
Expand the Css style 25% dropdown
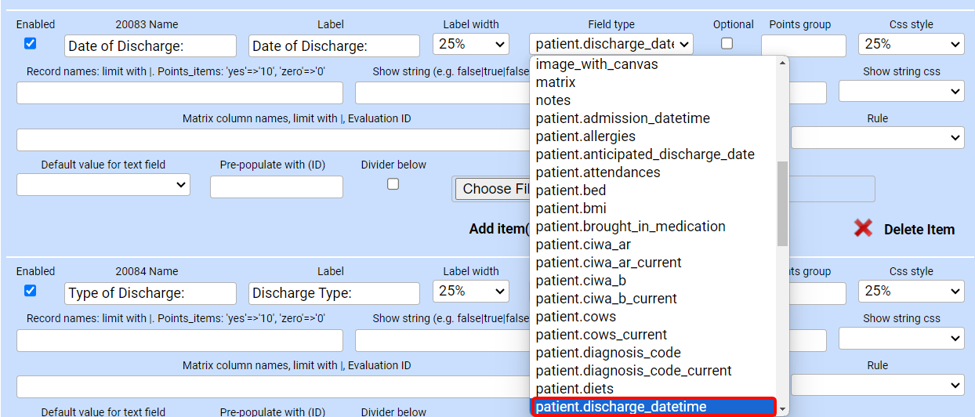[x=911, y=45]
